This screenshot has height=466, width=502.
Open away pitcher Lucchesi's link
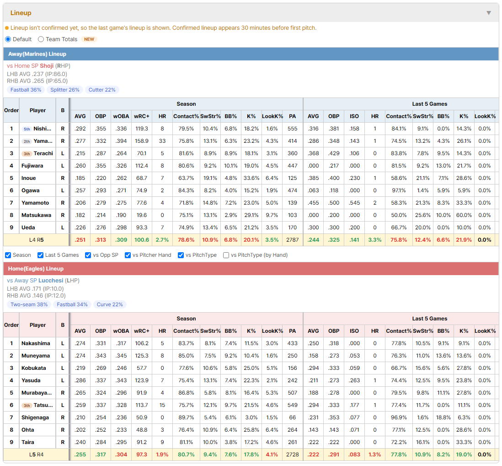point(51,281)
